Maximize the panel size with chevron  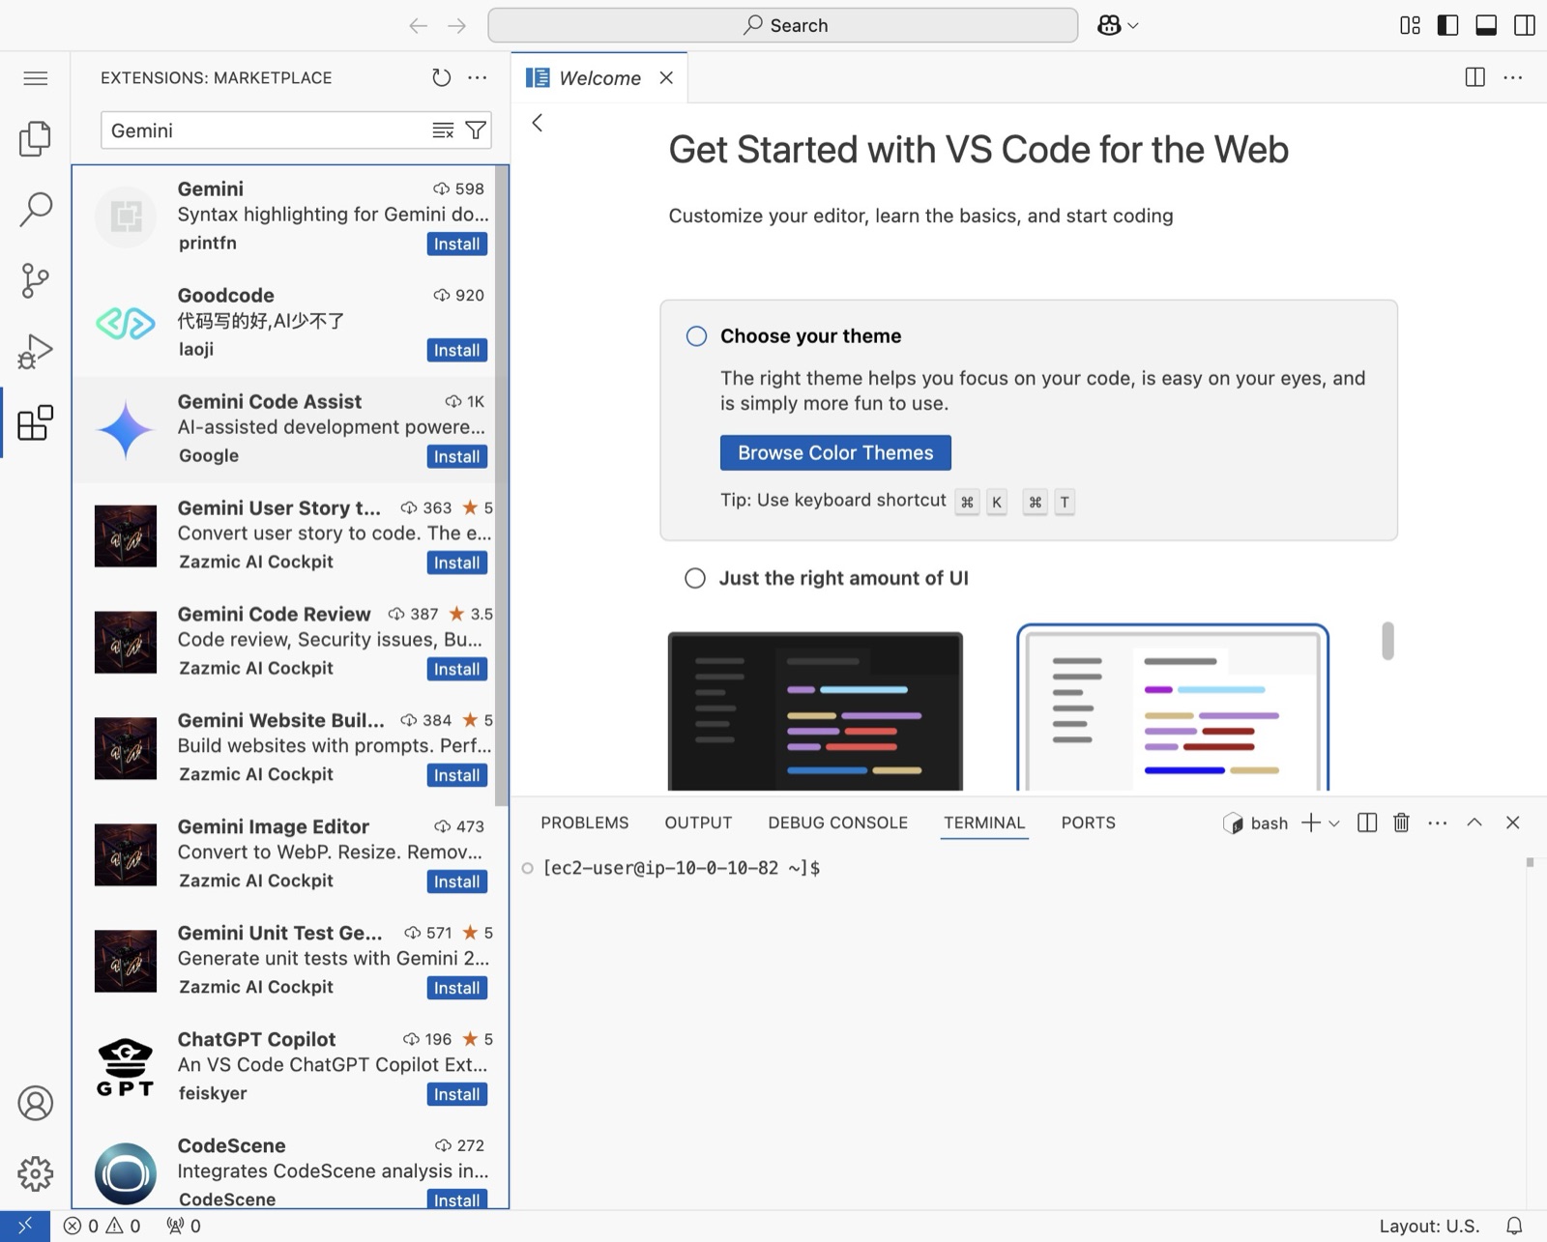coord(1474,823)
